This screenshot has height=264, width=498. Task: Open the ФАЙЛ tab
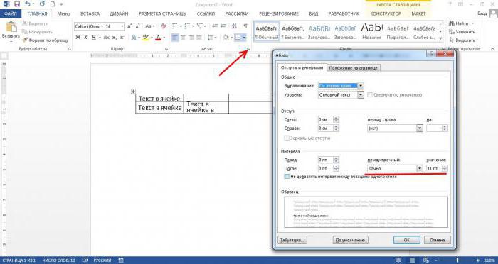point(11,13)
